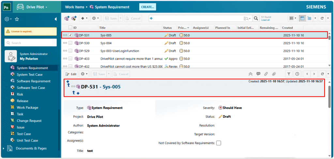
Task: Select Software Requirement in the sidebar
Action: (x=34, y=81)
